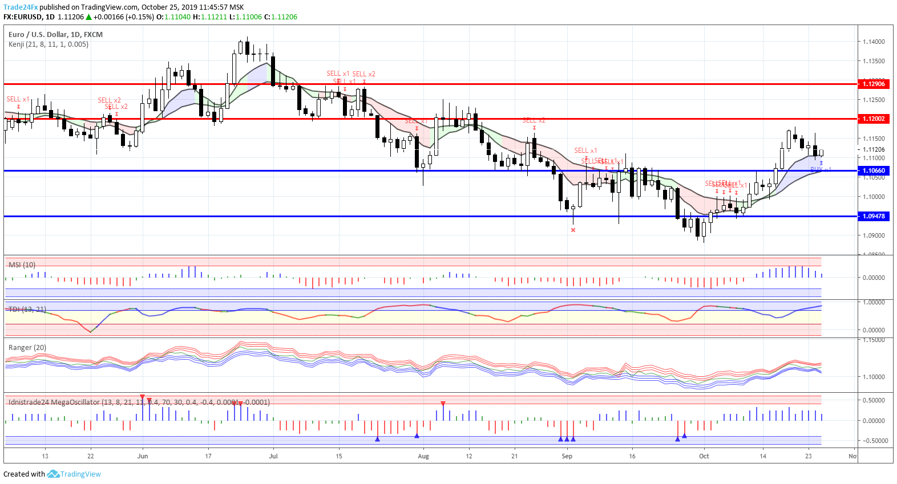This screenshot has height=484, width=897.
Task: Open the Trade24Fx author link
Action: pyautogui.click(x=21, y=7)
